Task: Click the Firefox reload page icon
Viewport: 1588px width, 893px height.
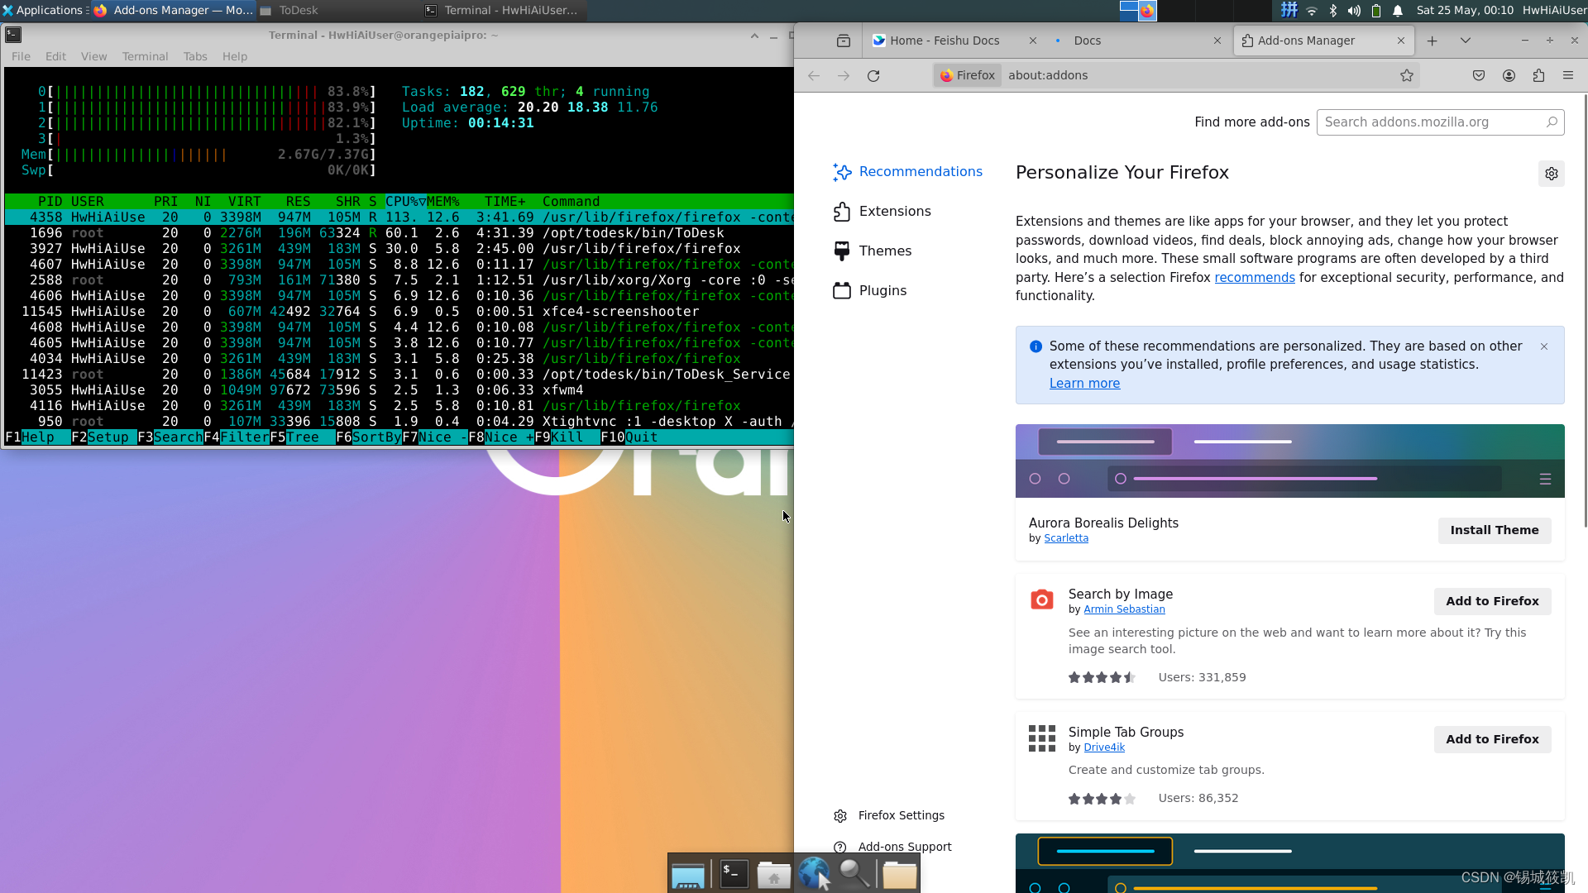Action: [x=873, y=75]
